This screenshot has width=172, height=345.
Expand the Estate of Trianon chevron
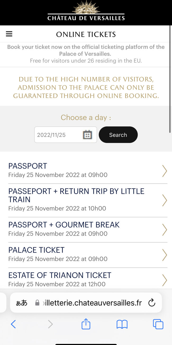tap(165, 280)
